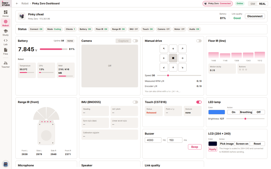
Task: Open Study section in sidebar
Action: (6, 33)
